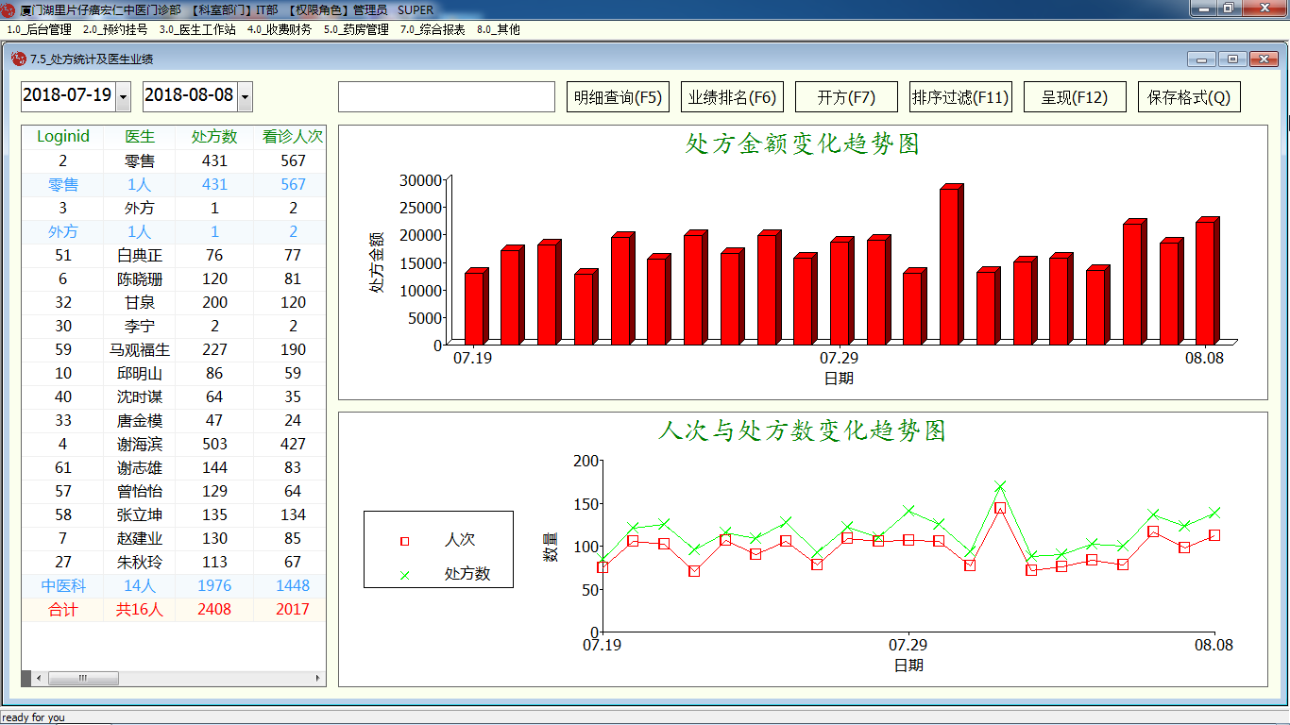Click the 7.5 statistics window icon
The image size is (1290, 725).
(18, 59)
